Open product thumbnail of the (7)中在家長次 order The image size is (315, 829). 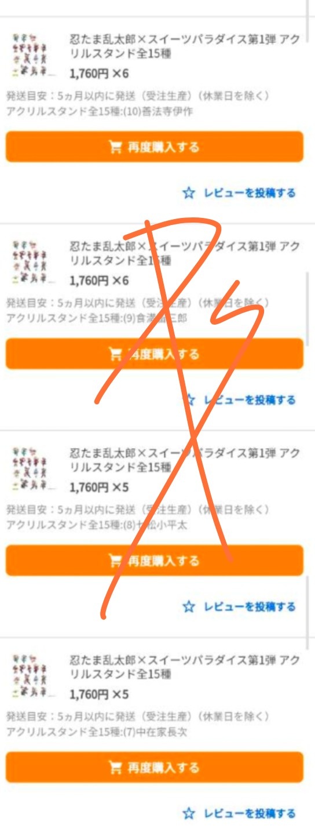pos(34,676)
